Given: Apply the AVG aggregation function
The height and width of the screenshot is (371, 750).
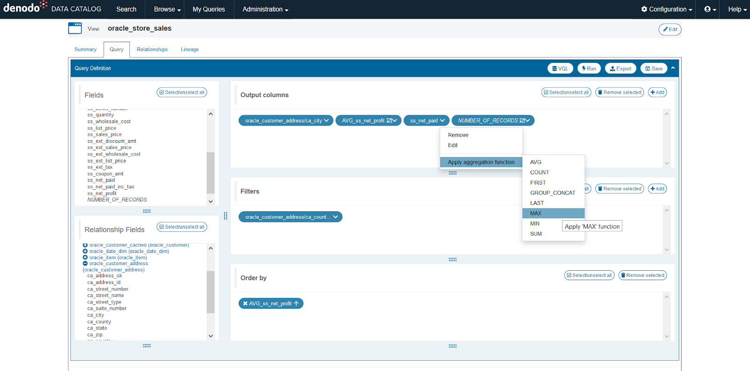Looking at the screenshot, I should click(554, 162).
